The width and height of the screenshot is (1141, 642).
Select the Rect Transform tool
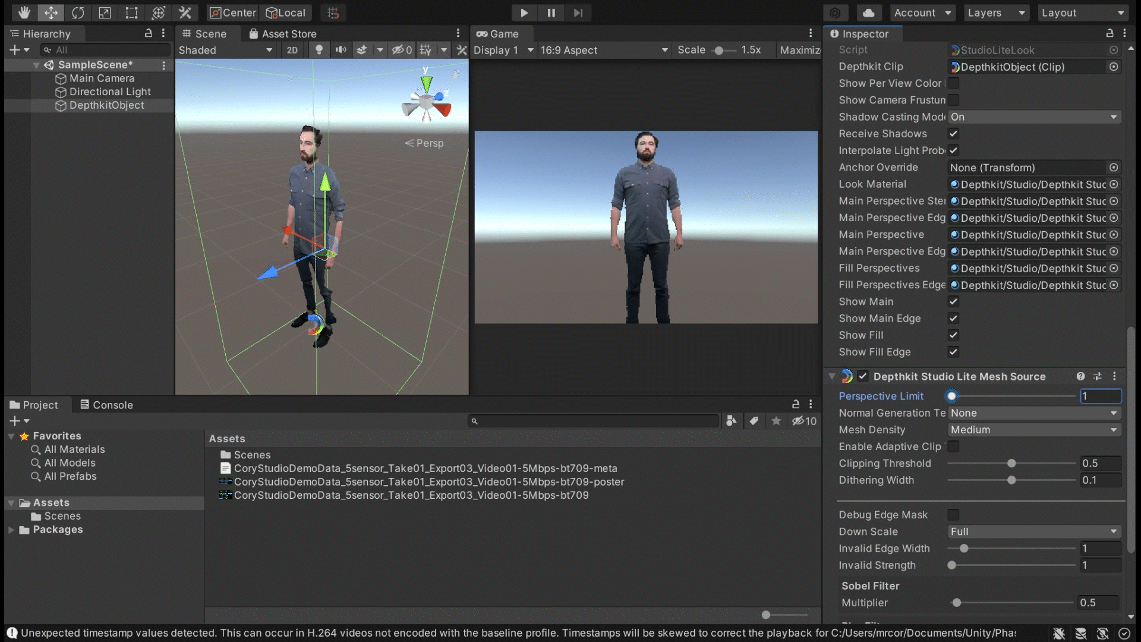pyautogui.click(x=131, y=12)
